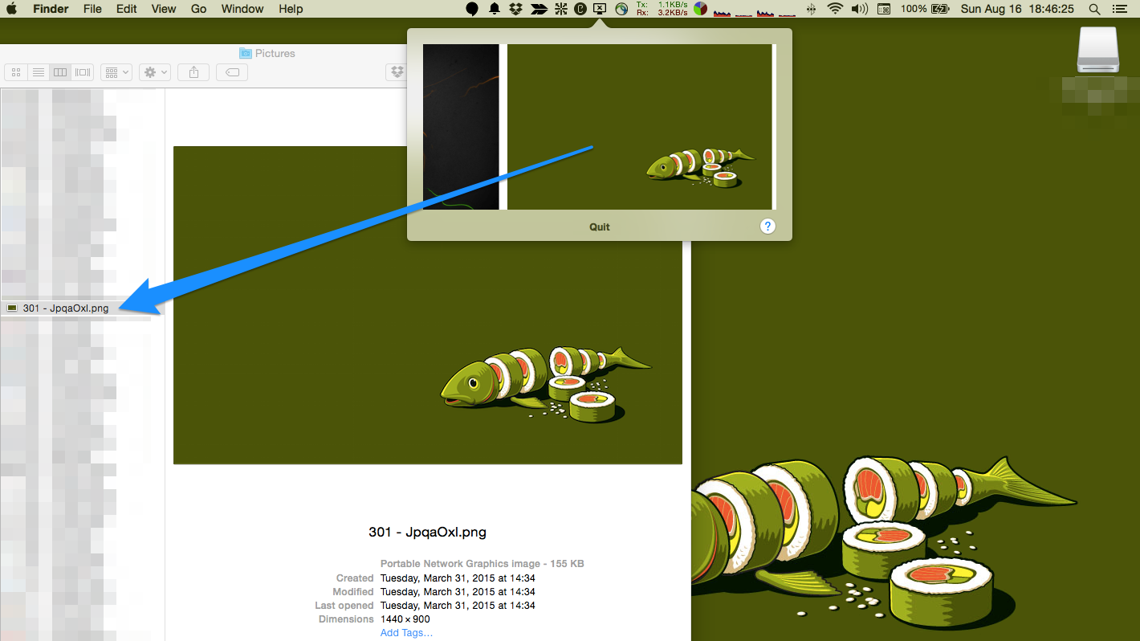The height and width of the screenshot is (641, 1140).
Task: Click the date and time in menu bar
Action: (x=1017, y=9)
